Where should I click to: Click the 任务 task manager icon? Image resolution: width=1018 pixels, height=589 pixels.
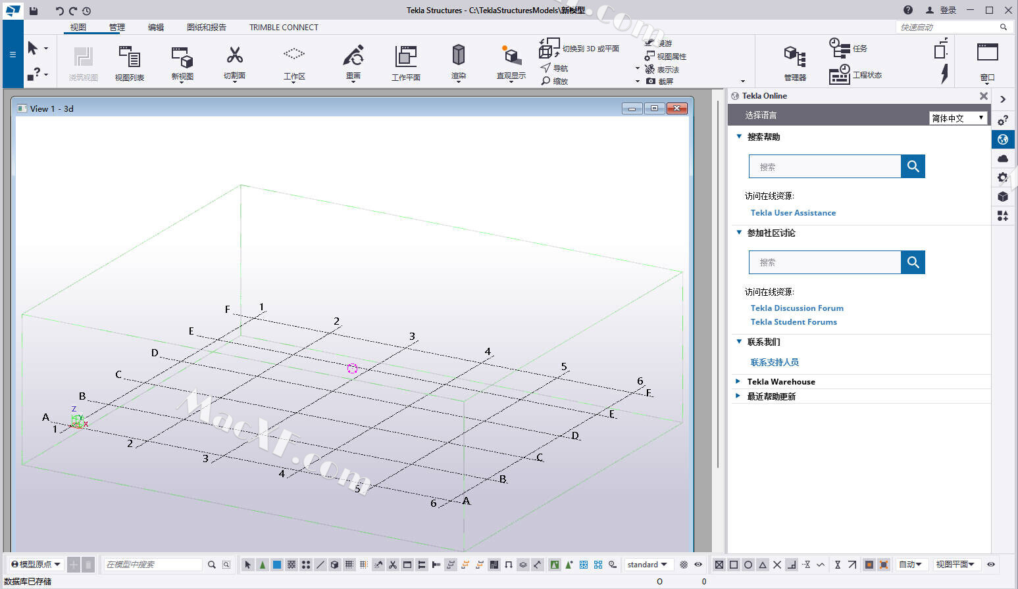coord(839,48)
